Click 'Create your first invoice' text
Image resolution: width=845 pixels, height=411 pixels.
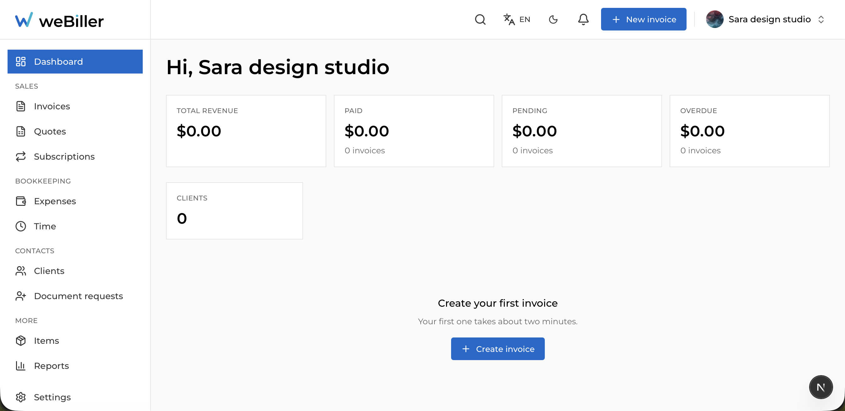point(498,303)
